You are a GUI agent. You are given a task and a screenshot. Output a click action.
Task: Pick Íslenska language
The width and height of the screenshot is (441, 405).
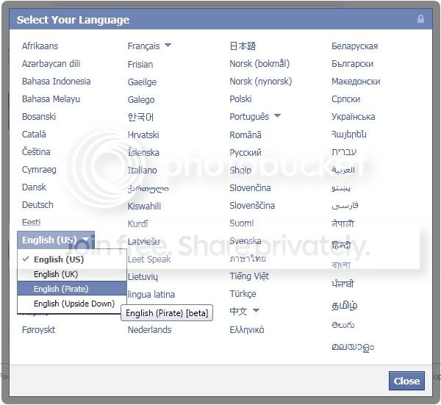pyautogui.click(x=143, y=152)
